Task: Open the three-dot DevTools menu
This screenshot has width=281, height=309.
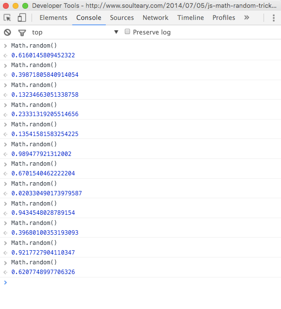Action: pyautogui.click(x=274, y=18)
